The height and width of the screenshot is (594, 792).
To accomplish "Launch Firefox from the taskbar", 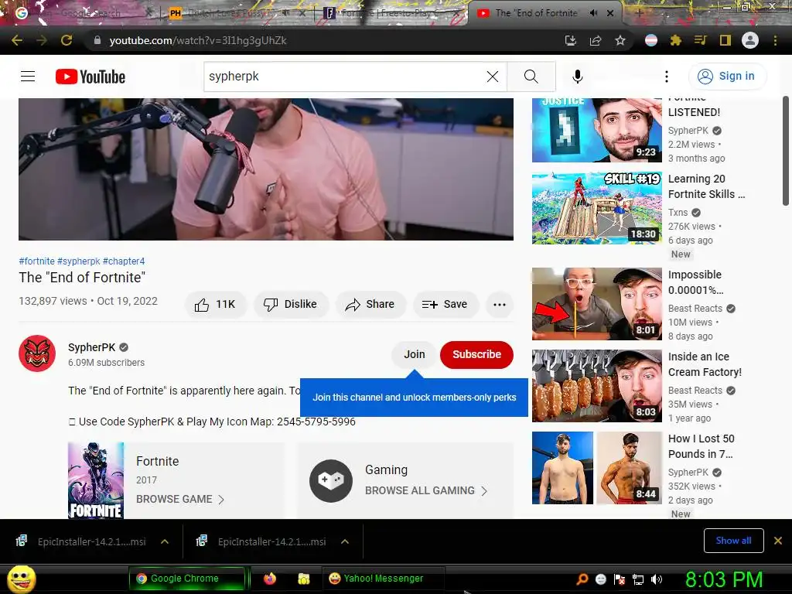I will point(270,579).
